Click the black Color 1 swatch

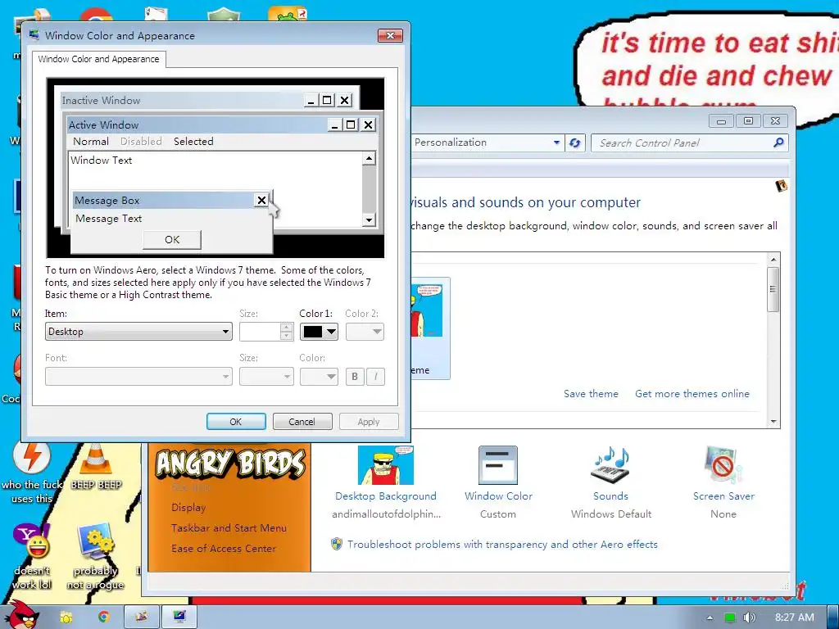click(x=312, y=332)
